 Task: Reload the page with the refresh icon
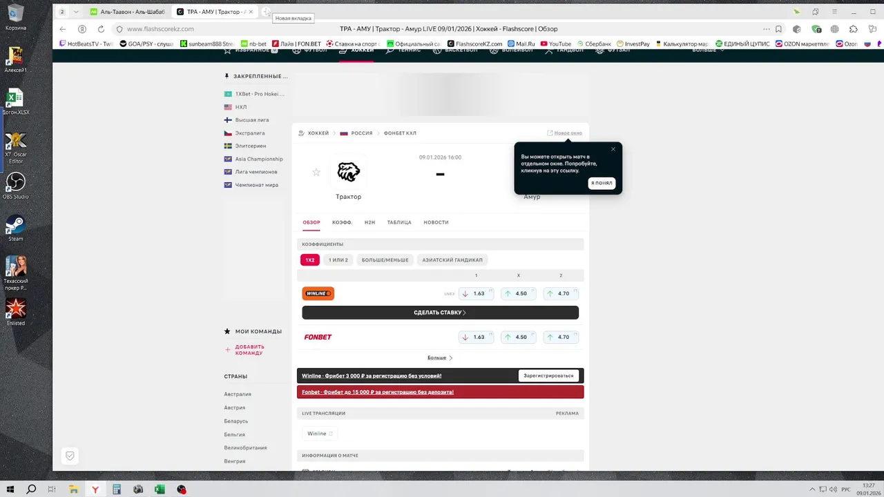coord(101,29)
